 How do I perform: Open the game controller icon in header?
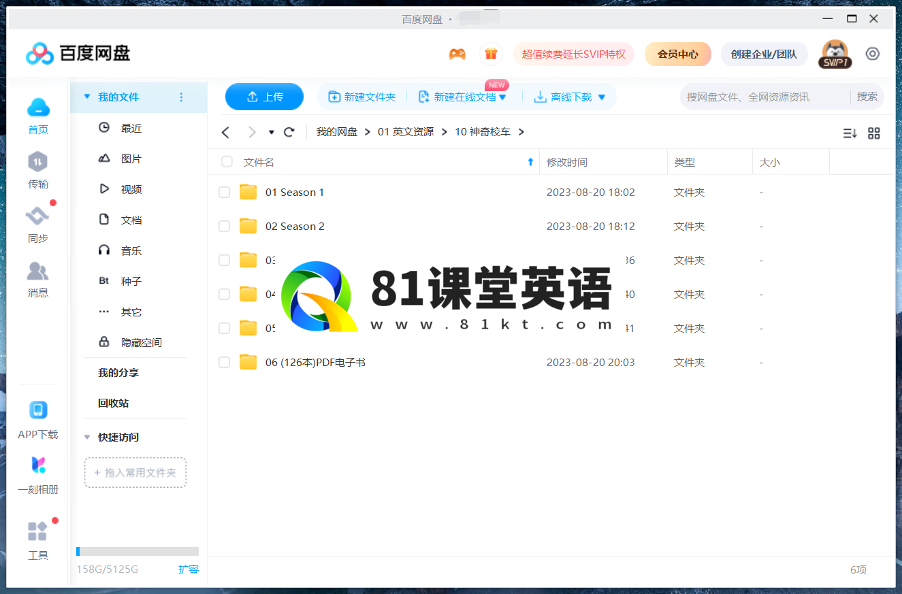coord(457,54)
